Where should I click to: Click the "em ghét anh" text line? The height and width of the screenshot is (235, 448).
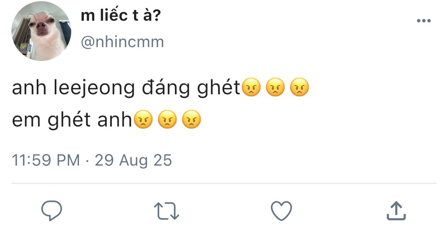coord(72,120)
